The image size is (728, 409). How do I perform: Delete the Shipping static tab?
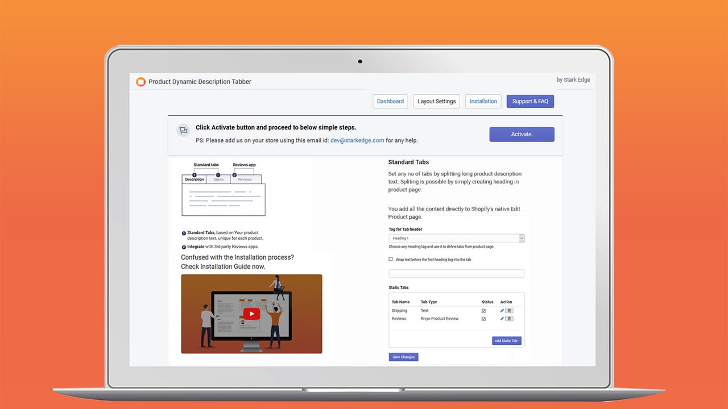point(509,311)
